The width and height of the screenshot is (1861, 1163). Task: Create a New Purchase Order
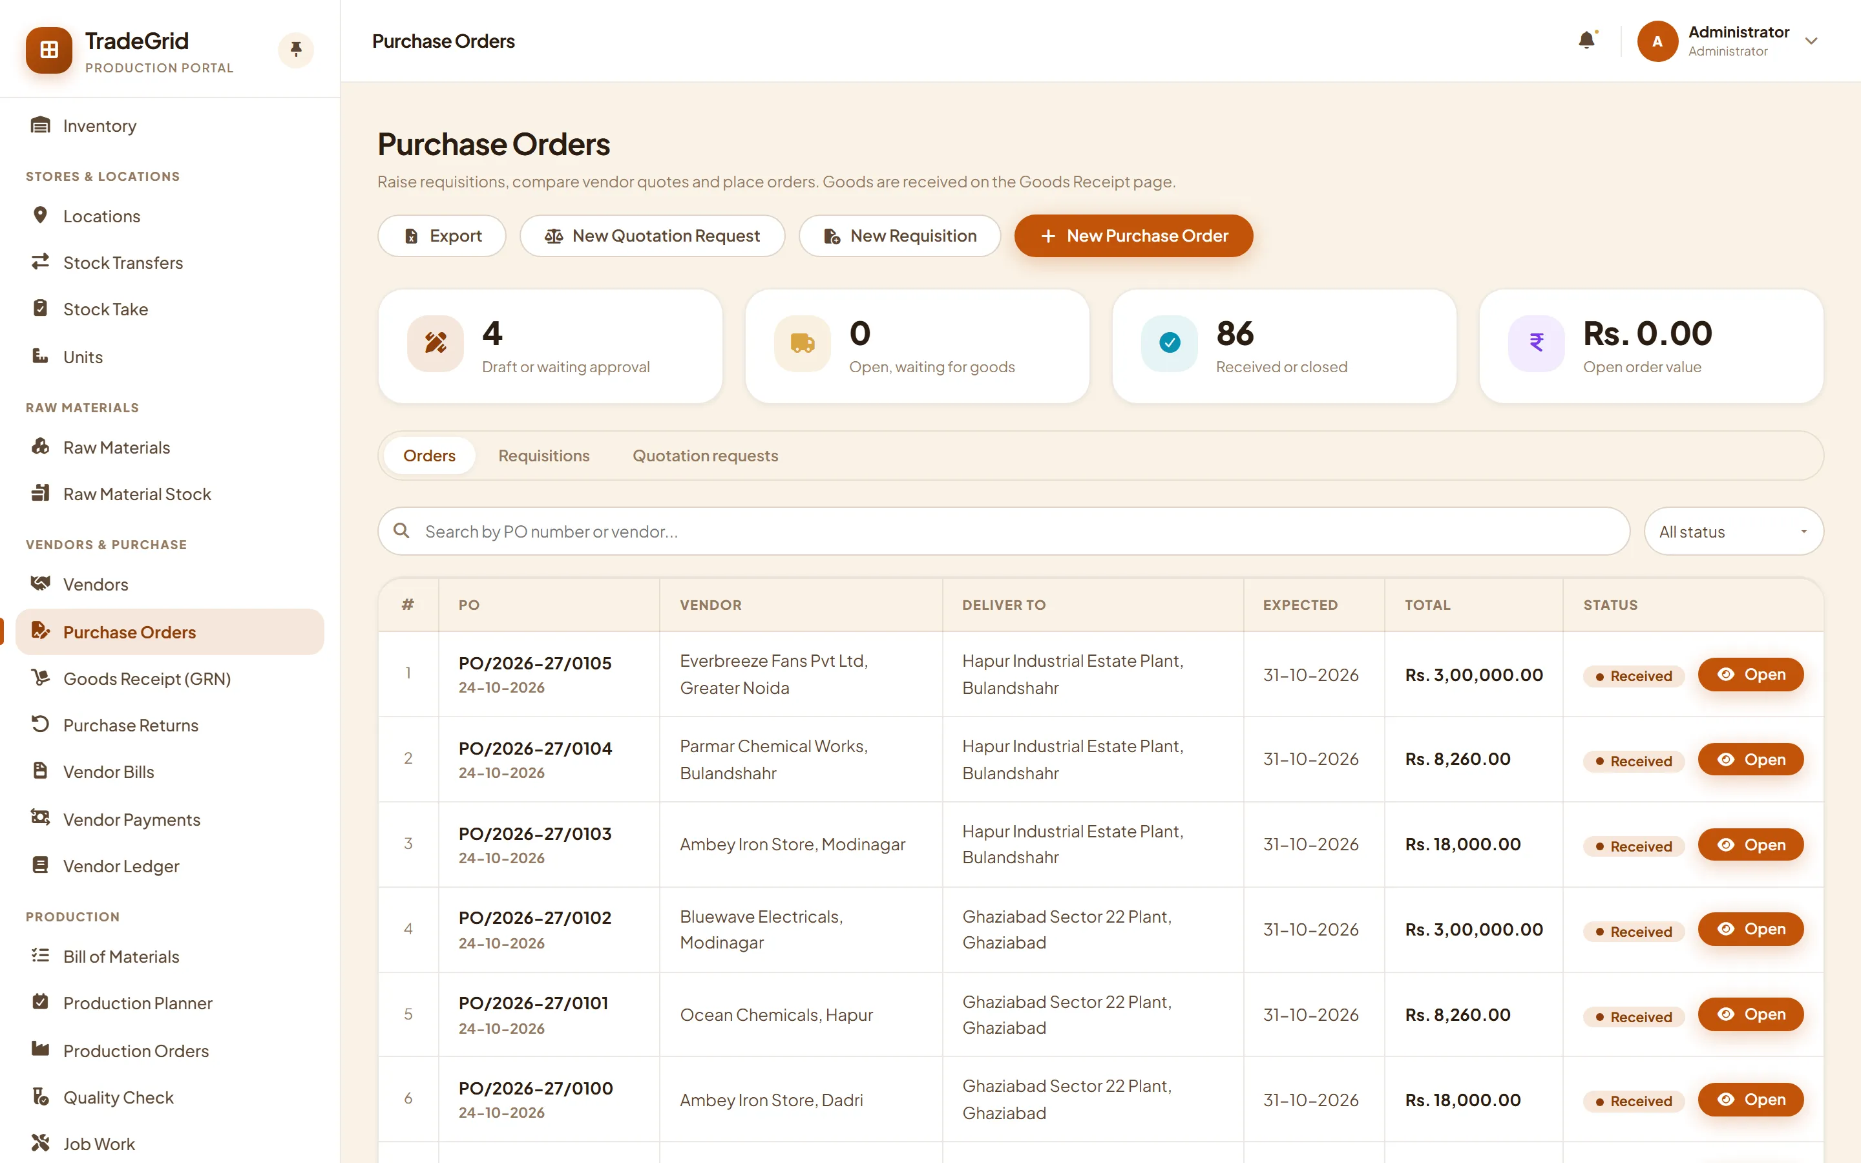point(1133,235)
